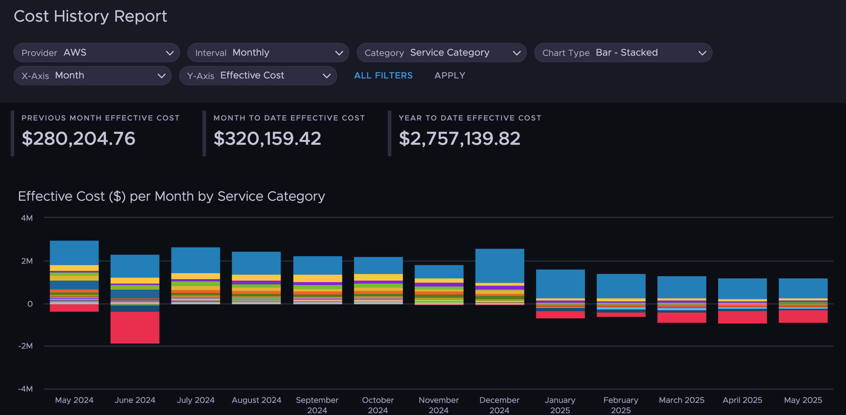
Task: Click the blue segment of May 2024 bar
Action: point(74,252)
